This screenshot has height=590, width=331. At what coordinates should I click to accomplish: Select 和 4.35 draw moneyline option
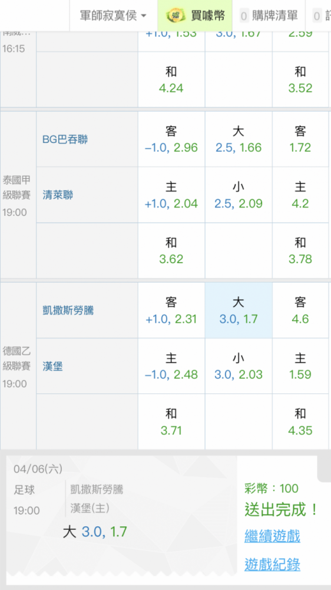[x=300, y=422]
